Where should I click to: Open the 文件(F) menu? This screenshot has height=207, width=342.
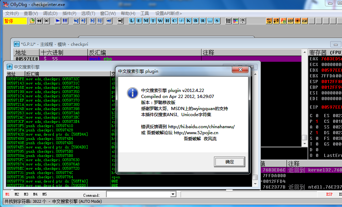click(12, 13)
